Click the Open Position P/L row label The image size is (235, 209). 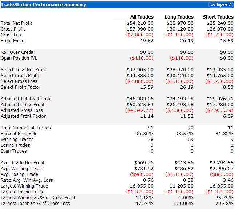[x=19, y=58]
